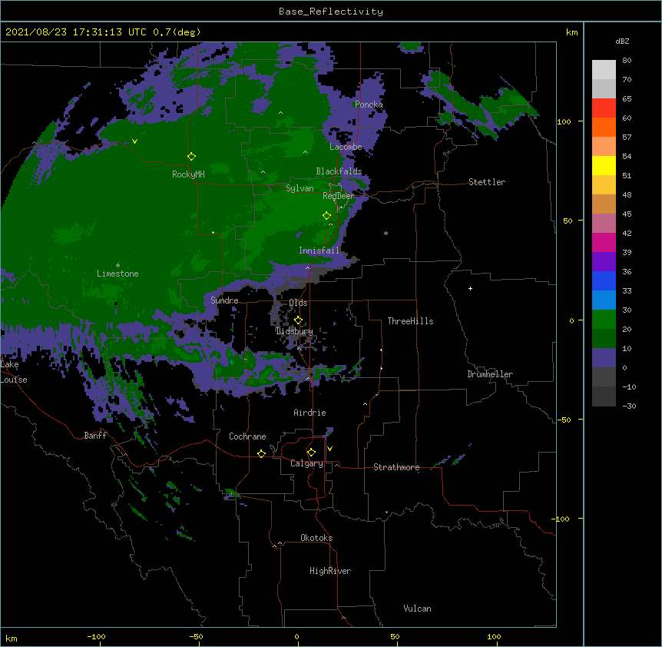Select the brown 48 dBZ swatch
Screen dimensions: 662x647
tap(604, 204)
